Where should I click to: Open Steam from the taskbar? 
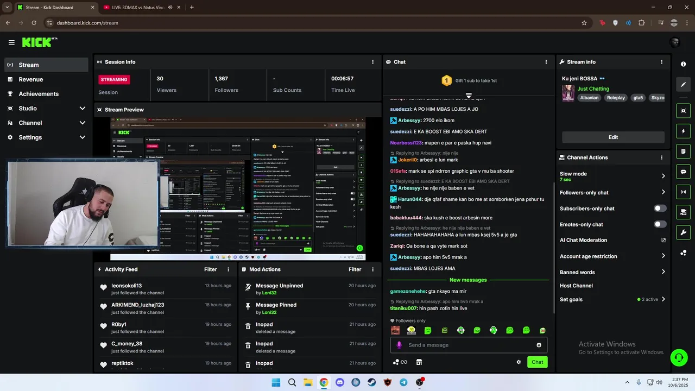pyautogui.click(x=371, y=382)
